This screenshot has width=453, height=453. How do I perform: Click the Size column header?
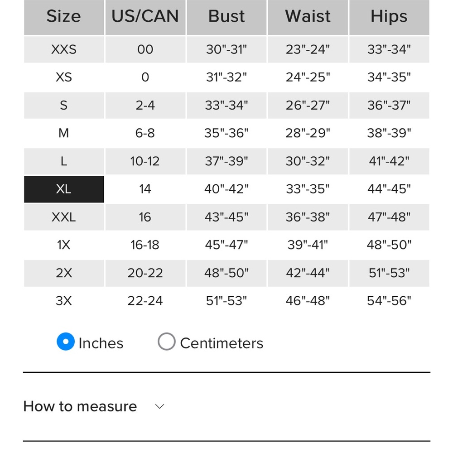click(64, 17)
